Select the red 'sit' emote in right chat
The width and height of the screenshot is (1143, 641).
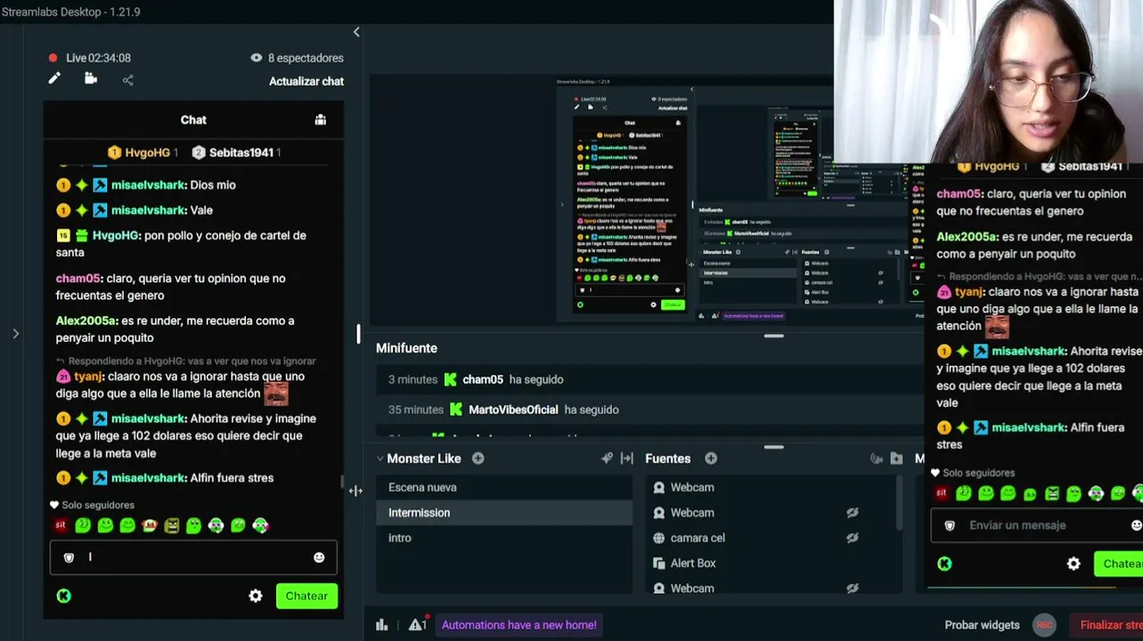coord(942,493)
